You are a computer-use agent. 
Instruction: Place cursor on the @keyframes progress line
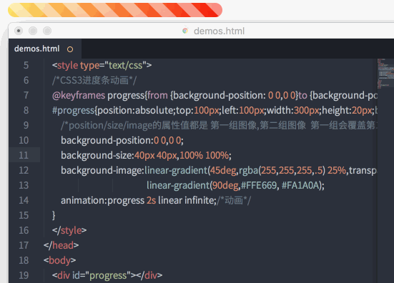(215, 96)
